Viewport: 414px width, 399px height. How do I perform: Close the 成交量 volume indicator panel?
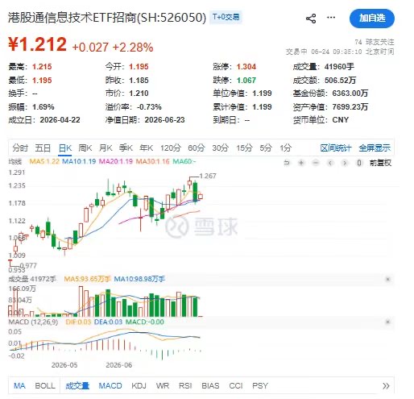[x=387, y=279]
